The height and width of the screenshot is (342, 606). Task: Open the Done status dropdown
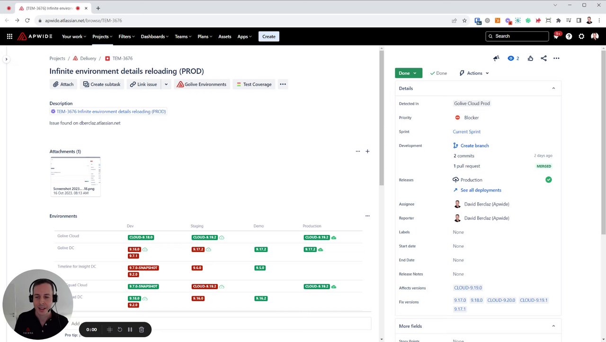[408, 73]
